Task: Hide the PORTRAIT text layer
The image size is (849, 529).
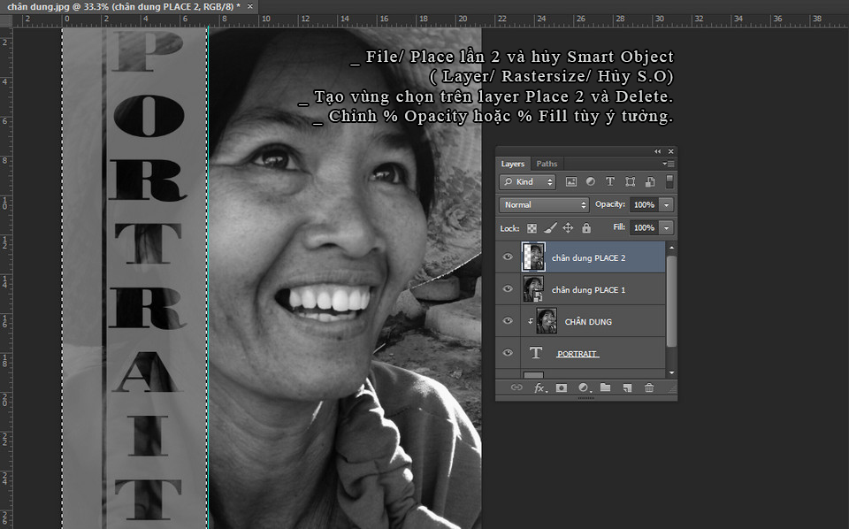Action: tap(508, 353)
